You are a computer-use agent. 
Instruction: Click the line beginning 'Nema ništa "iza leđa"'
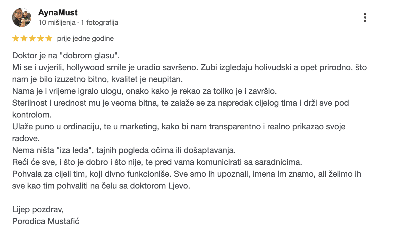(124, 150)
